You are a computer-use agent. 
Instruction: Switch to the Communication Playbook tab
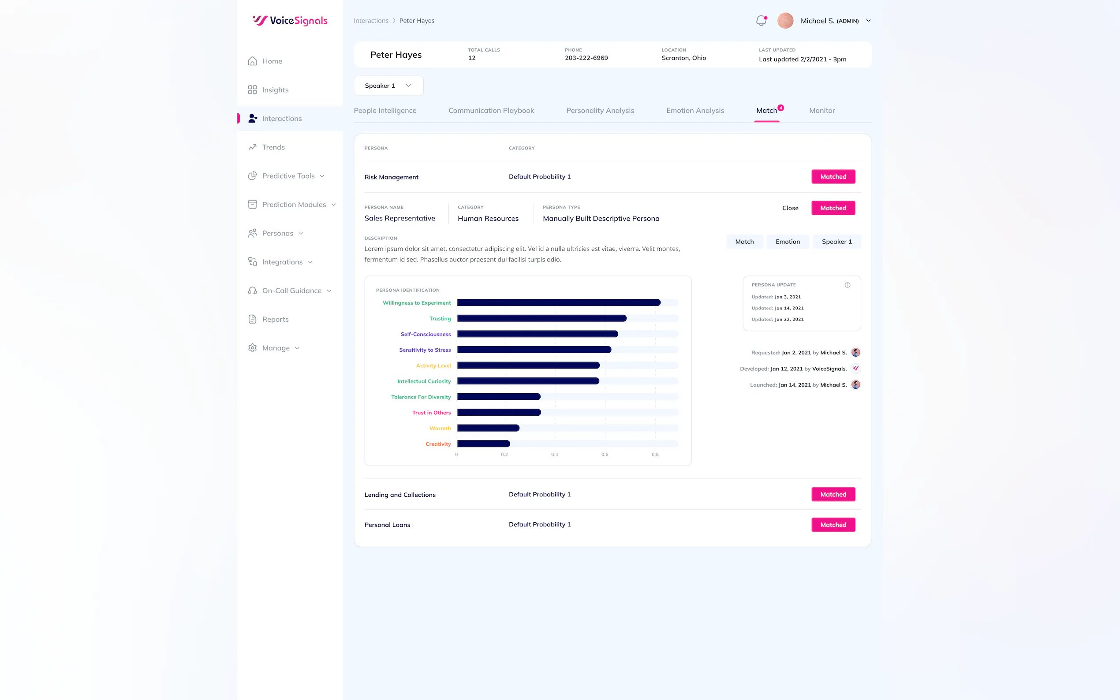click(x=491, y=110)
